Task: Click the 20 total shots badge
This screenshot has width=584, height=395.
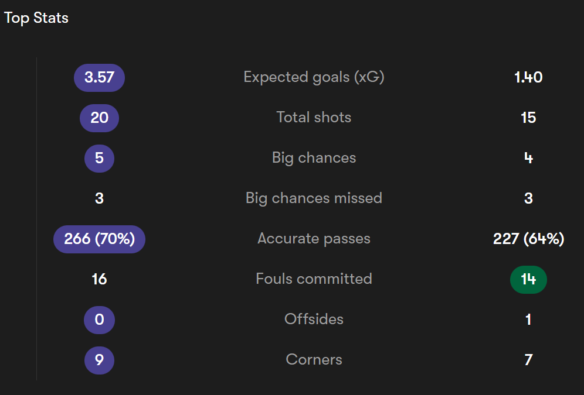Action: point(99,118)
